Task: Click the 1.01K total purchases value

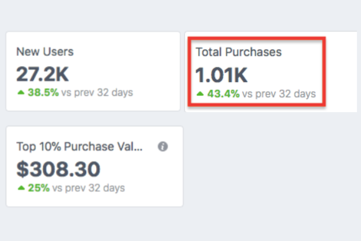Action: pos(222,75)
